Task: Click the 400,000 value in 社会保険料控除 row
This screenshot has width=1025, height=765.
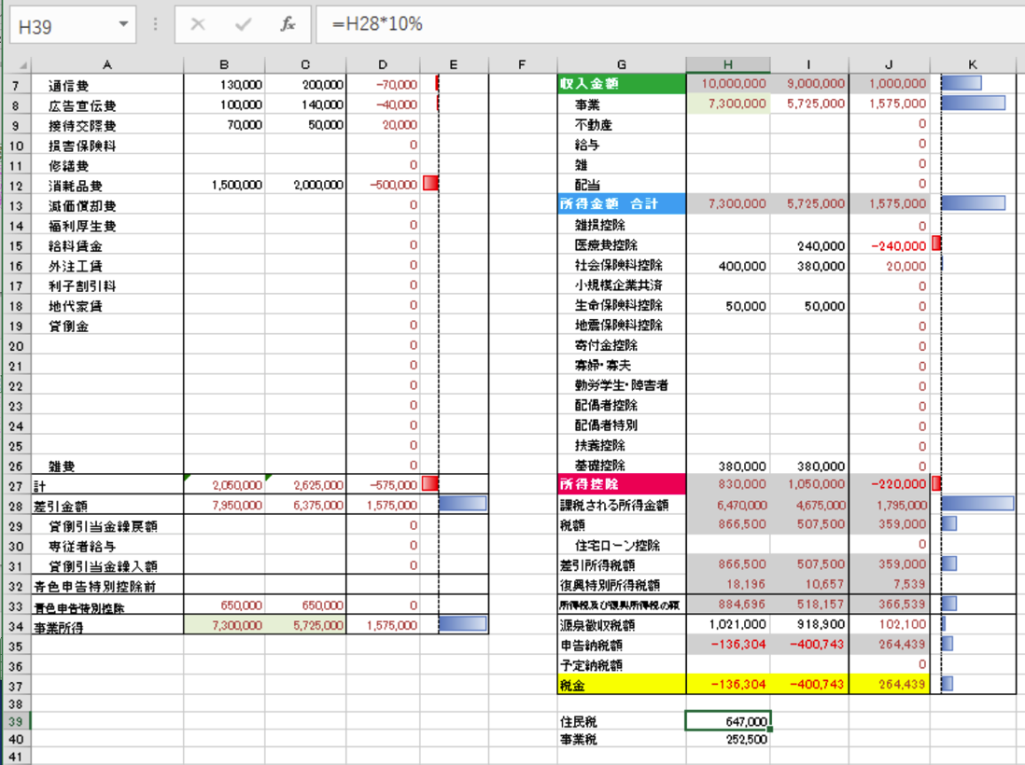Action: coord(727,266)
